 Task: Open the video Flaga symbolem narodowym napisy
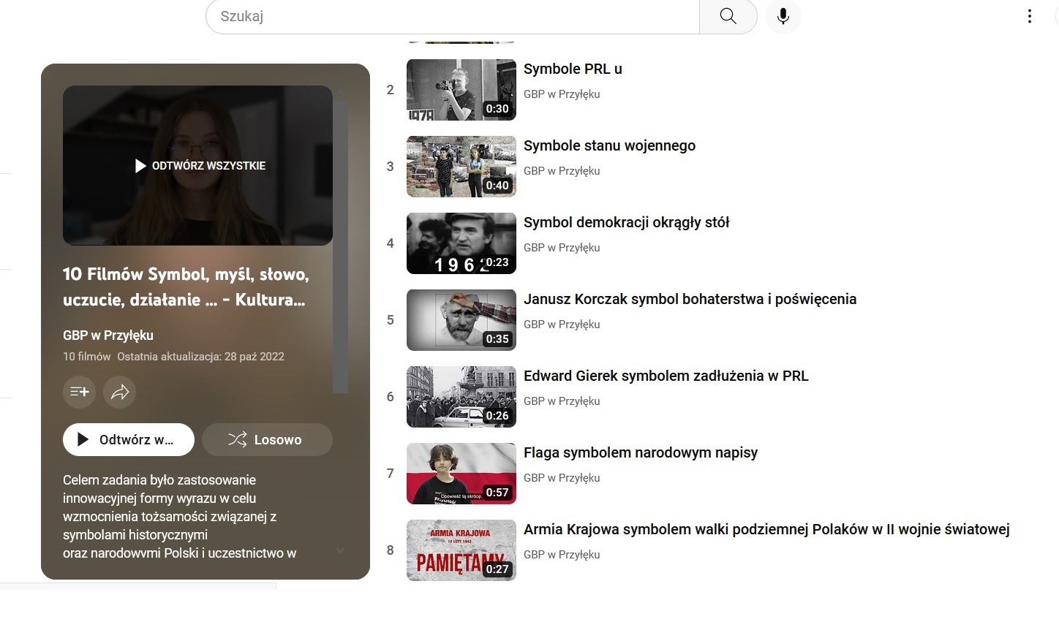tap(641, 452)
